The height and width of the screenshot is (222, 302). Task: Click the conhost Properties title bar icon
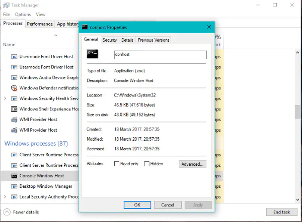click(x=85, y=27)
